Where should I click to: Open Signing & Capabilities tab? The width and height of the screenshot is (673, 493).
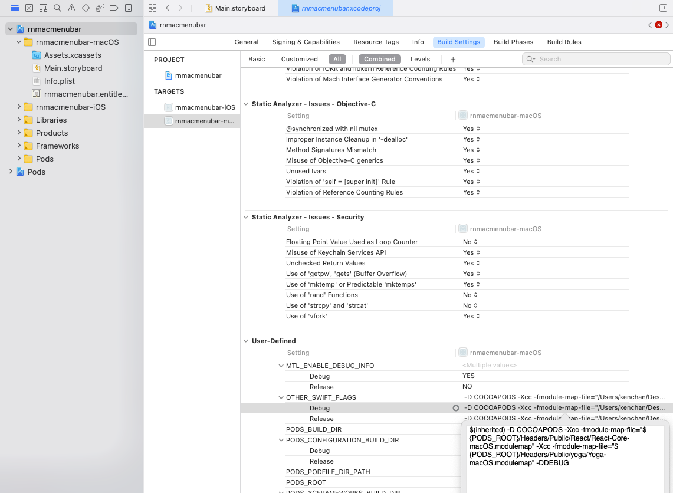306,42
